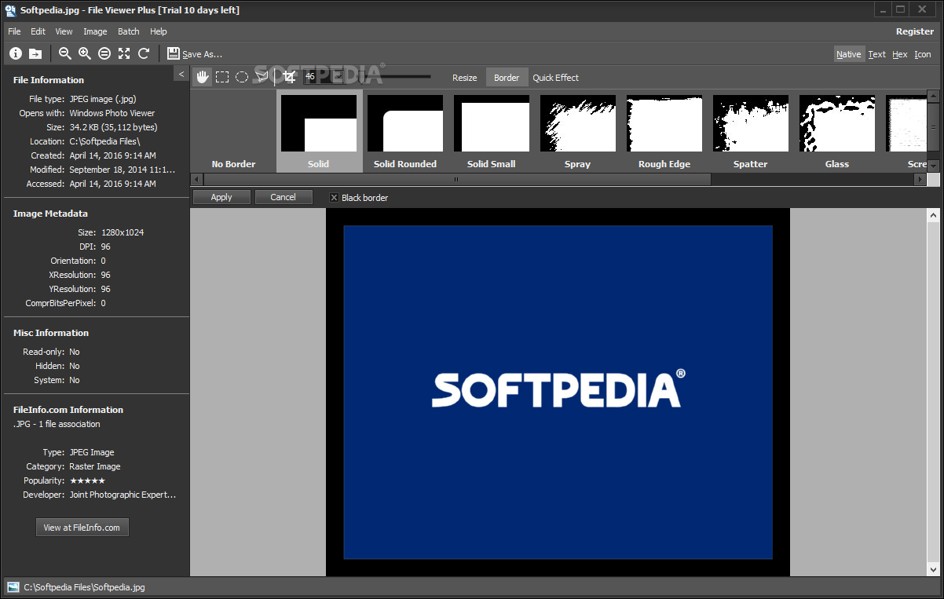Switch to Text view
The height and width of the screenshot is (599, 944).
pos(876,54)
